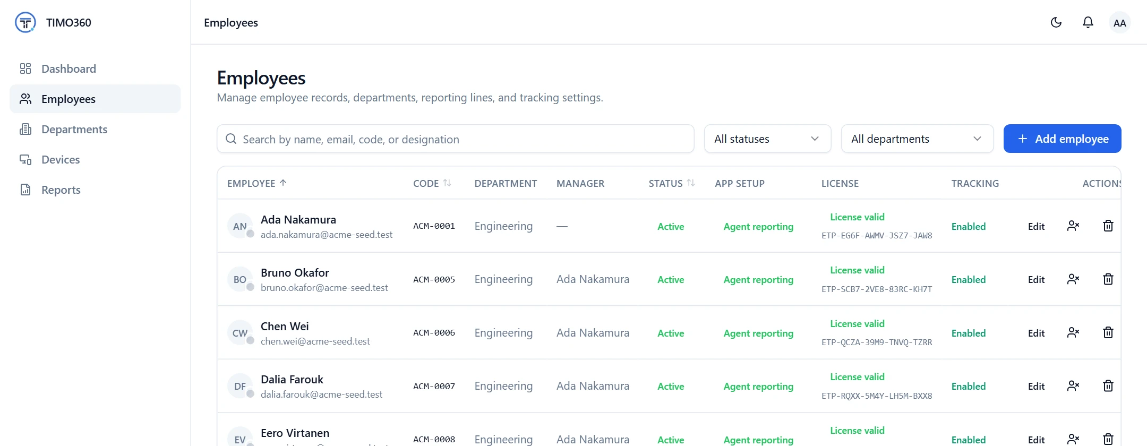The height and width of the screenshot is (446, 1147).
Task: Click Enabled tracking status for Dalia Farouk
Action: pyautogui.click(x=969, y=386)
